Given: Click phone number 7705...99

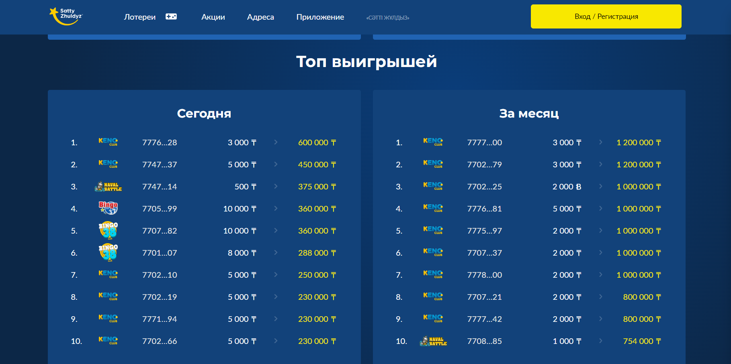Looking at the screenshot, I should tap(160, 209).
